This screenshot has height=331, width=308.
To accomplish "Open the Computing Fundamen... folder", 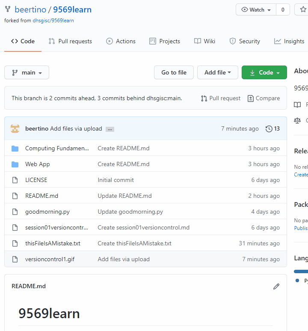I will [x=57, y=148].
